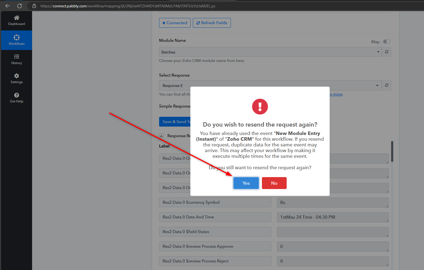Click the value field for $review Process Approve

pyautogui.click(x=333, y=246)
